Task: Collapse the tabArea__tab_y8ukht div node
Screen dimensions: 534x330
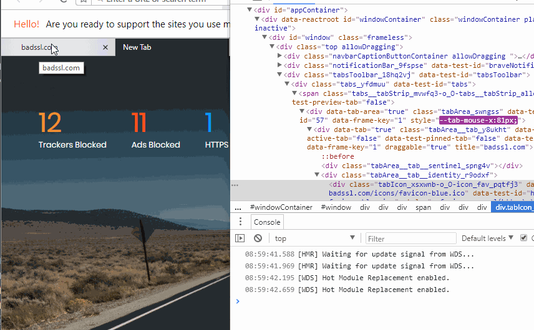Action: click(309, 129)
